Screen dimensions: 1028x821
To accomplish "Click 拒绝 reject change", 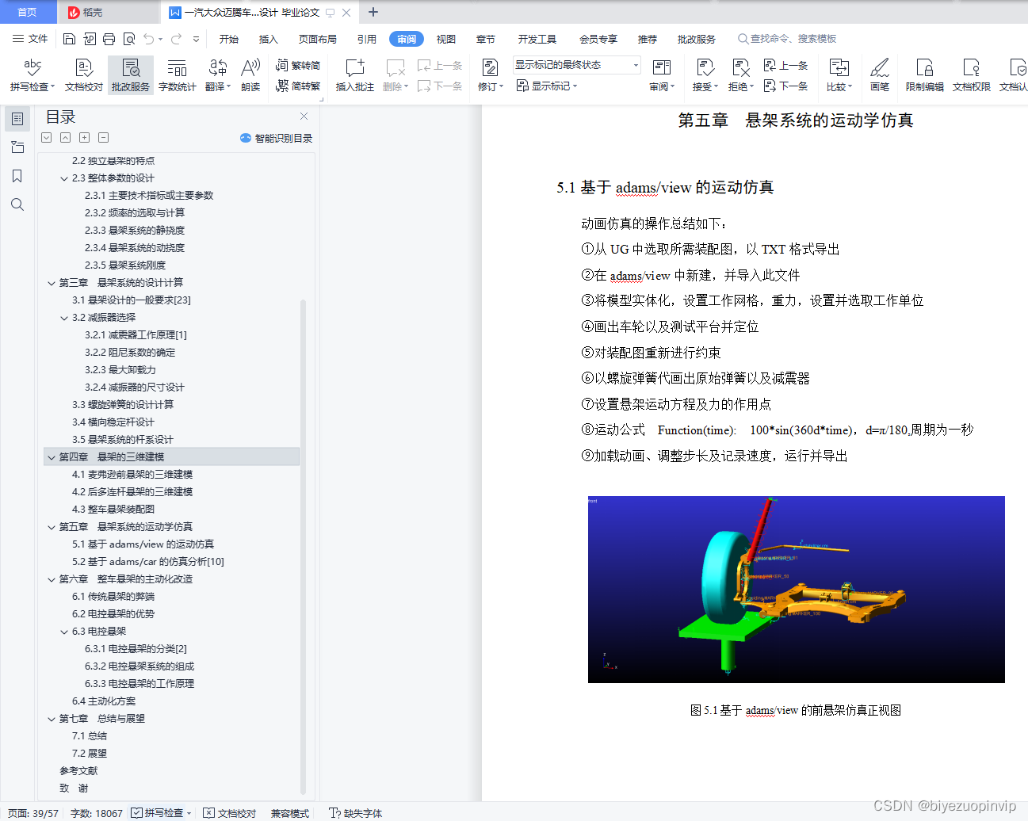I will 740,75.
